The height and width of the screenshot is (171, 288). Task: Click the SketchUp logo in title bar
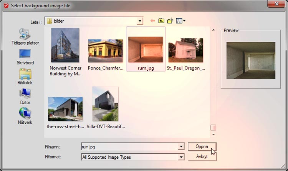coord(6,6)
